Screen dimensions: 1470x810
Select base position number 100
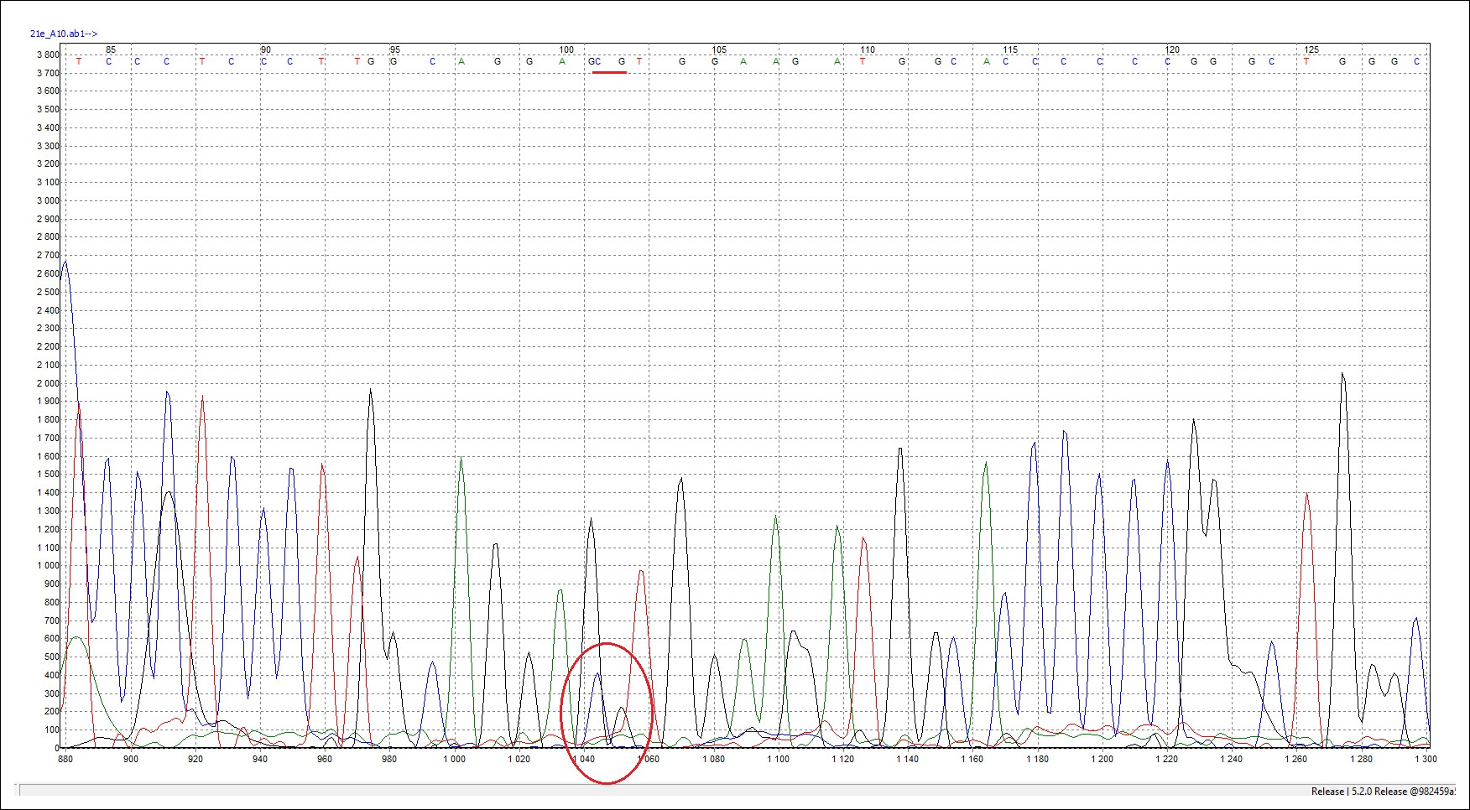[566, 50]
